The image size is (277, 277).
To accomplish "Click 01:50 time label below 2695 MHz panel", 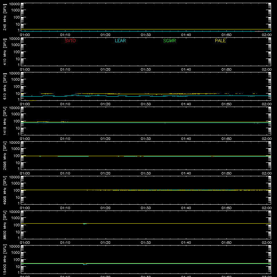I will click(x=226, y=173).
